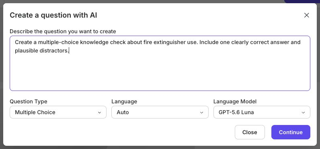Click the "Describe the question you want to create" label
320x149 pixels.
click(63, 32)
